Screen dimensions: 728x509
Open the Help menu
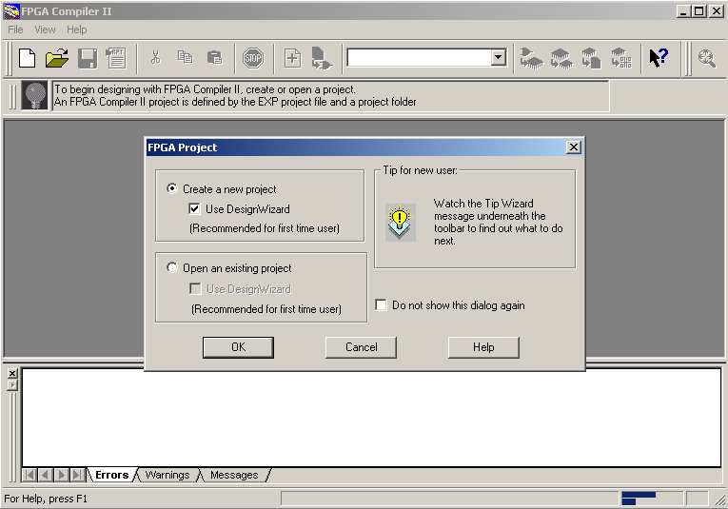(77, 29)
